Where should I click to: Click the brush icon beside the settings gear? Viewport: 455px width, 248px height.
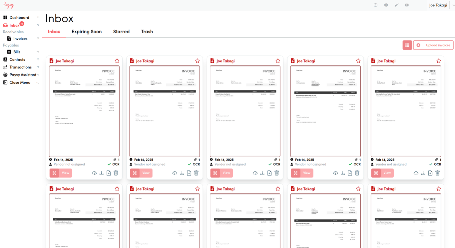pos(396,5)
